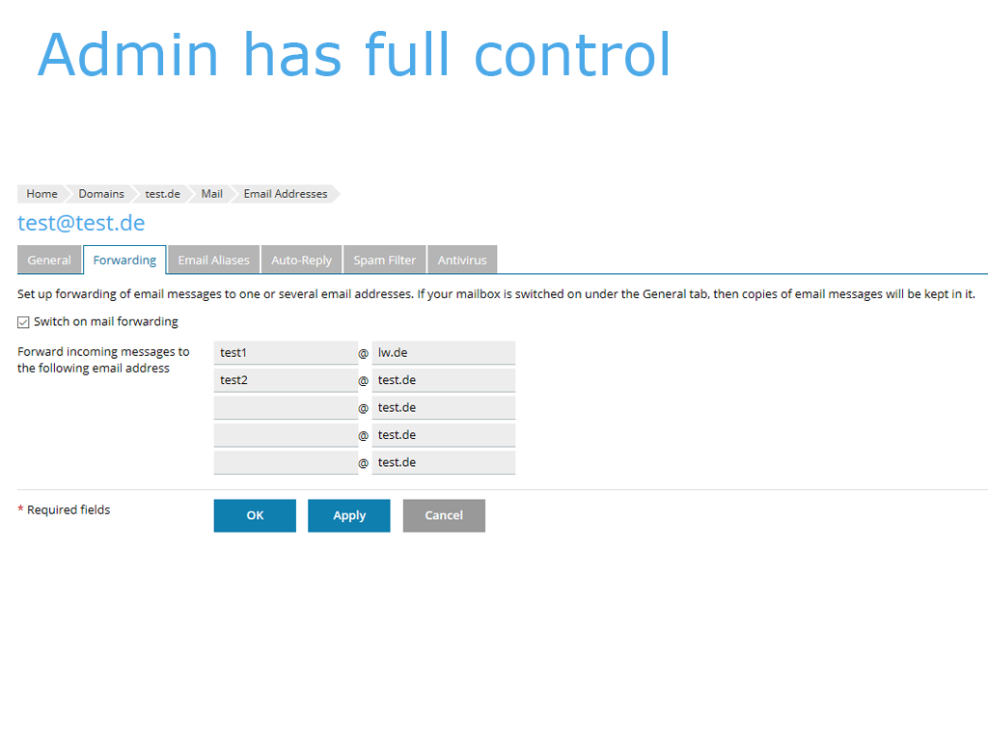Select the Forwarding tab
Viewport: 988px width, 741px height.
click(x=124, y=260)
